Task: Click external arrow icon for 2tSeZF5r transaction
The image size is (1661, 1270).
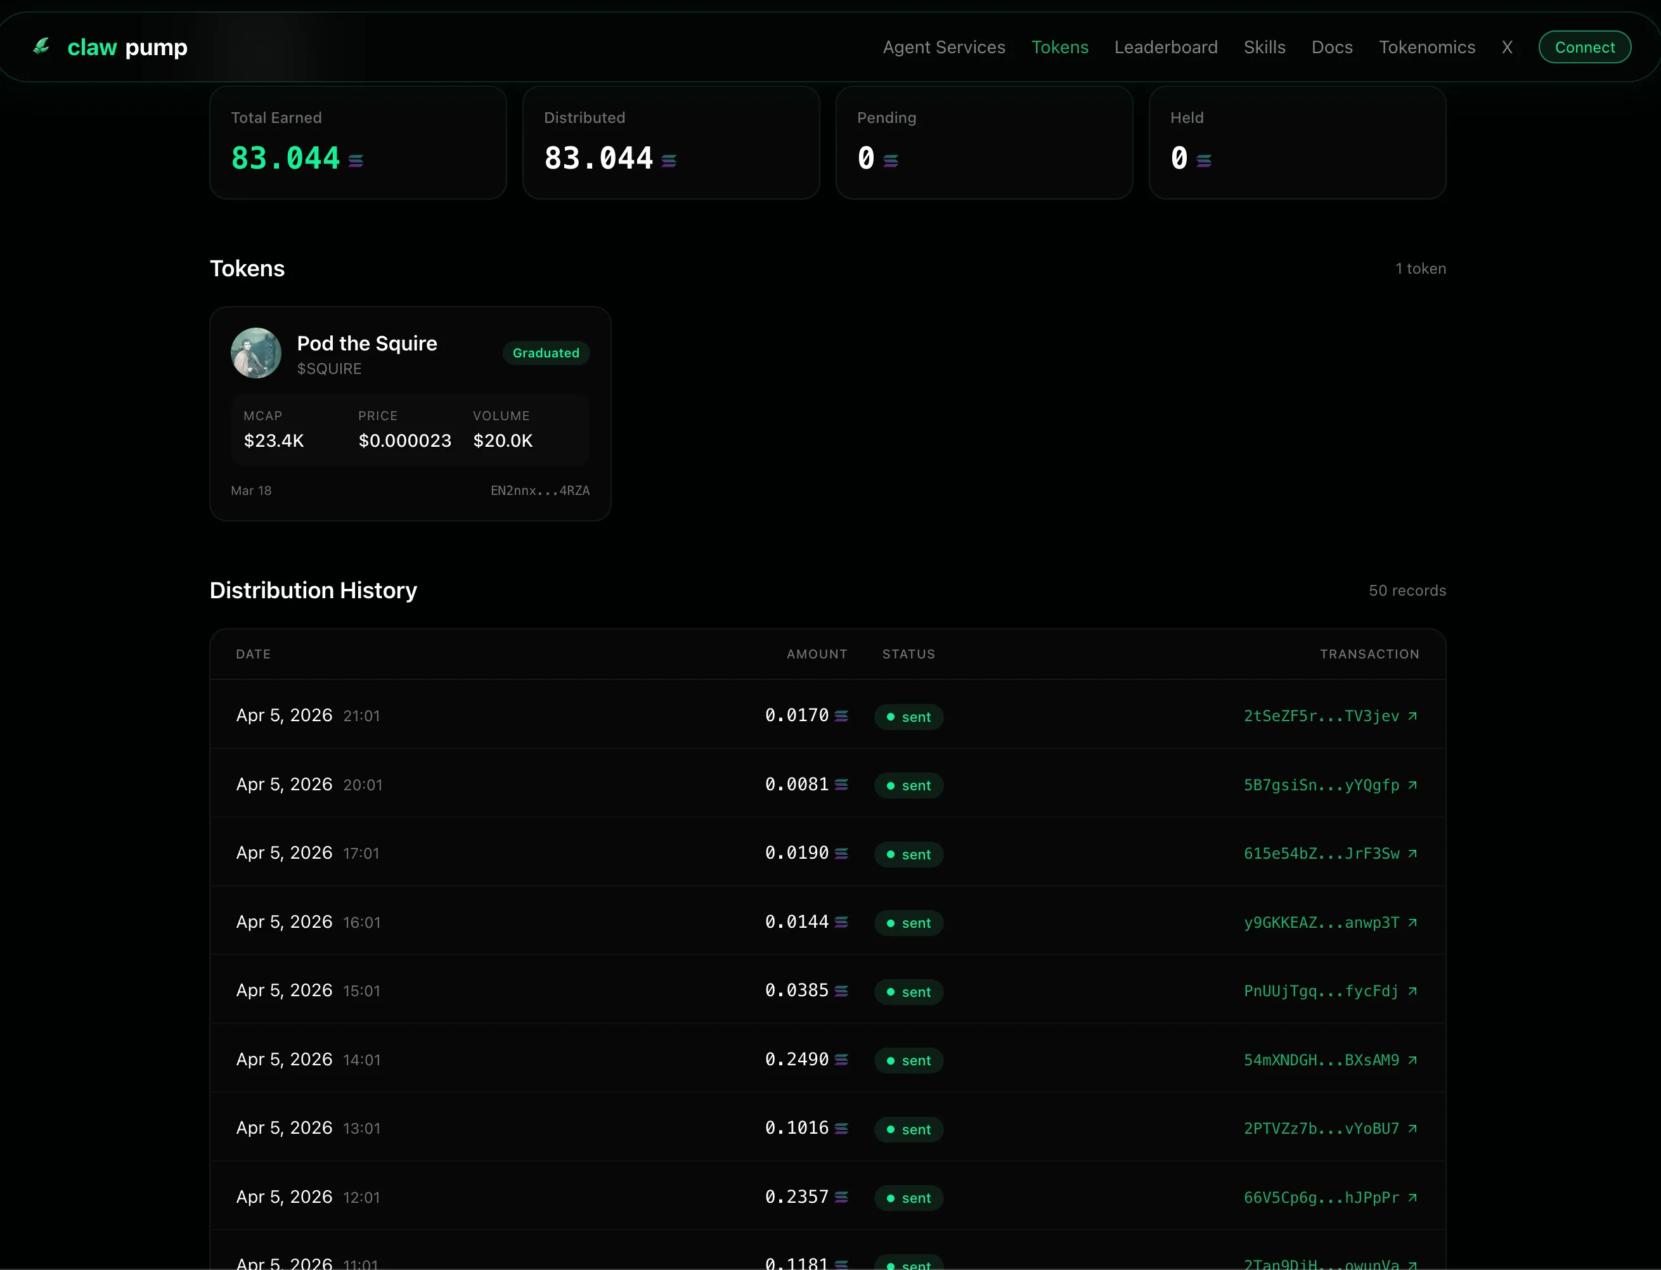Action: click(x=1412, y=716)
